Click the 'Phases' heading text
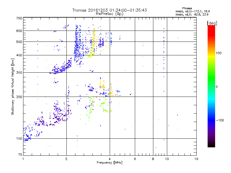 pos(187,8)
